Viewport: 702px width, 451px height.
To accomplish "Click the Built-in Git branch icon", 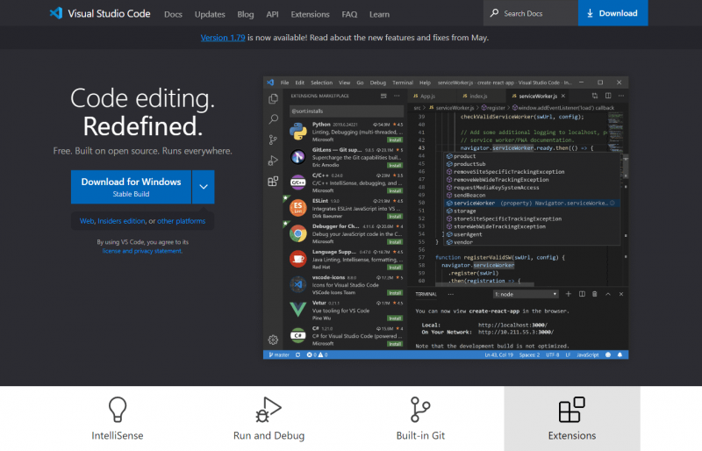I will (420, 410).
